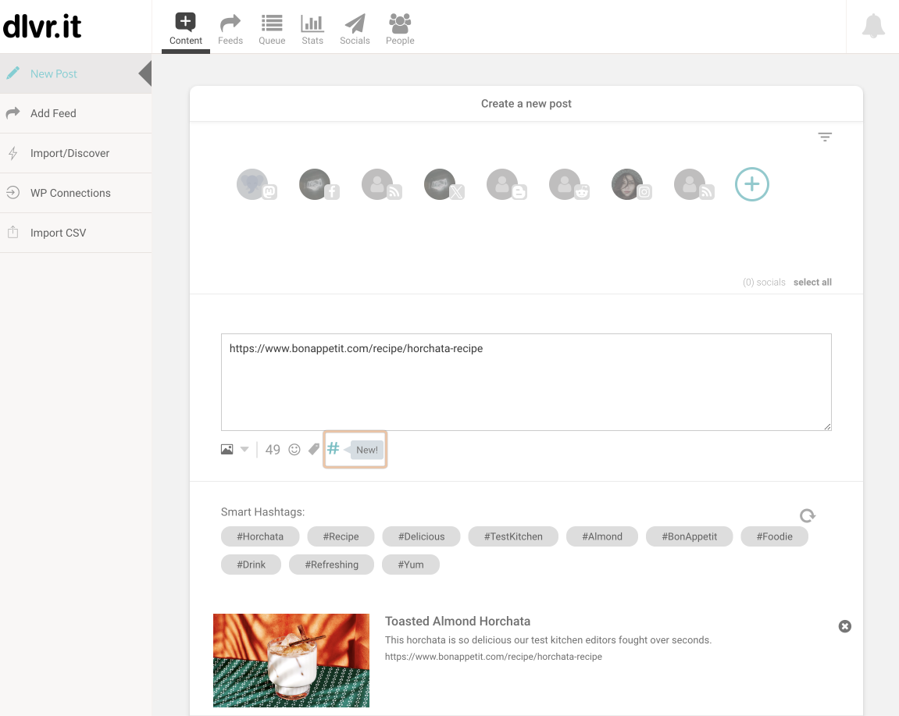
Task: Click the tag icon under the editor
Action: click(x=314, y=450)
